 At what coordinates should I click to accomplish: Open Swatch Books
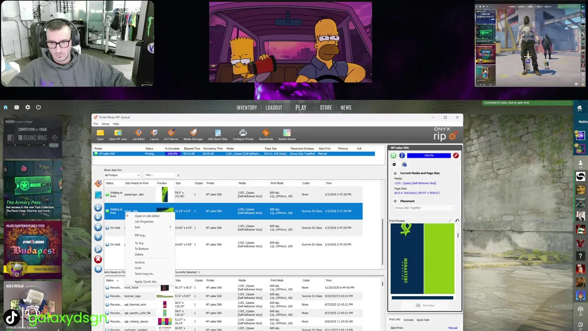coord(287,134)
